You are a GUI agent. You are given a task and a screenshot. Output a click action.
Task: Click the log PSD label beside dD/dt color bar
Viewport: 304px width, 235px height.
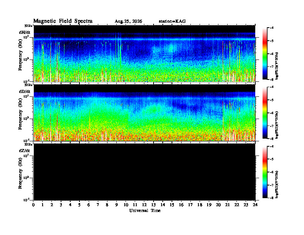tap(277, 125)
